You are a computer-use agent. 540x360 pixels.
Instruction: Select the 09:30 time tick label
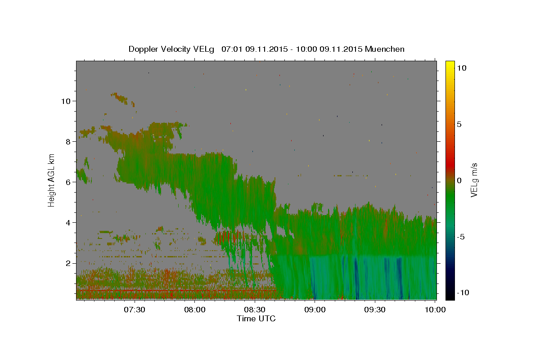pyautogui.click(x=375, y=310)
